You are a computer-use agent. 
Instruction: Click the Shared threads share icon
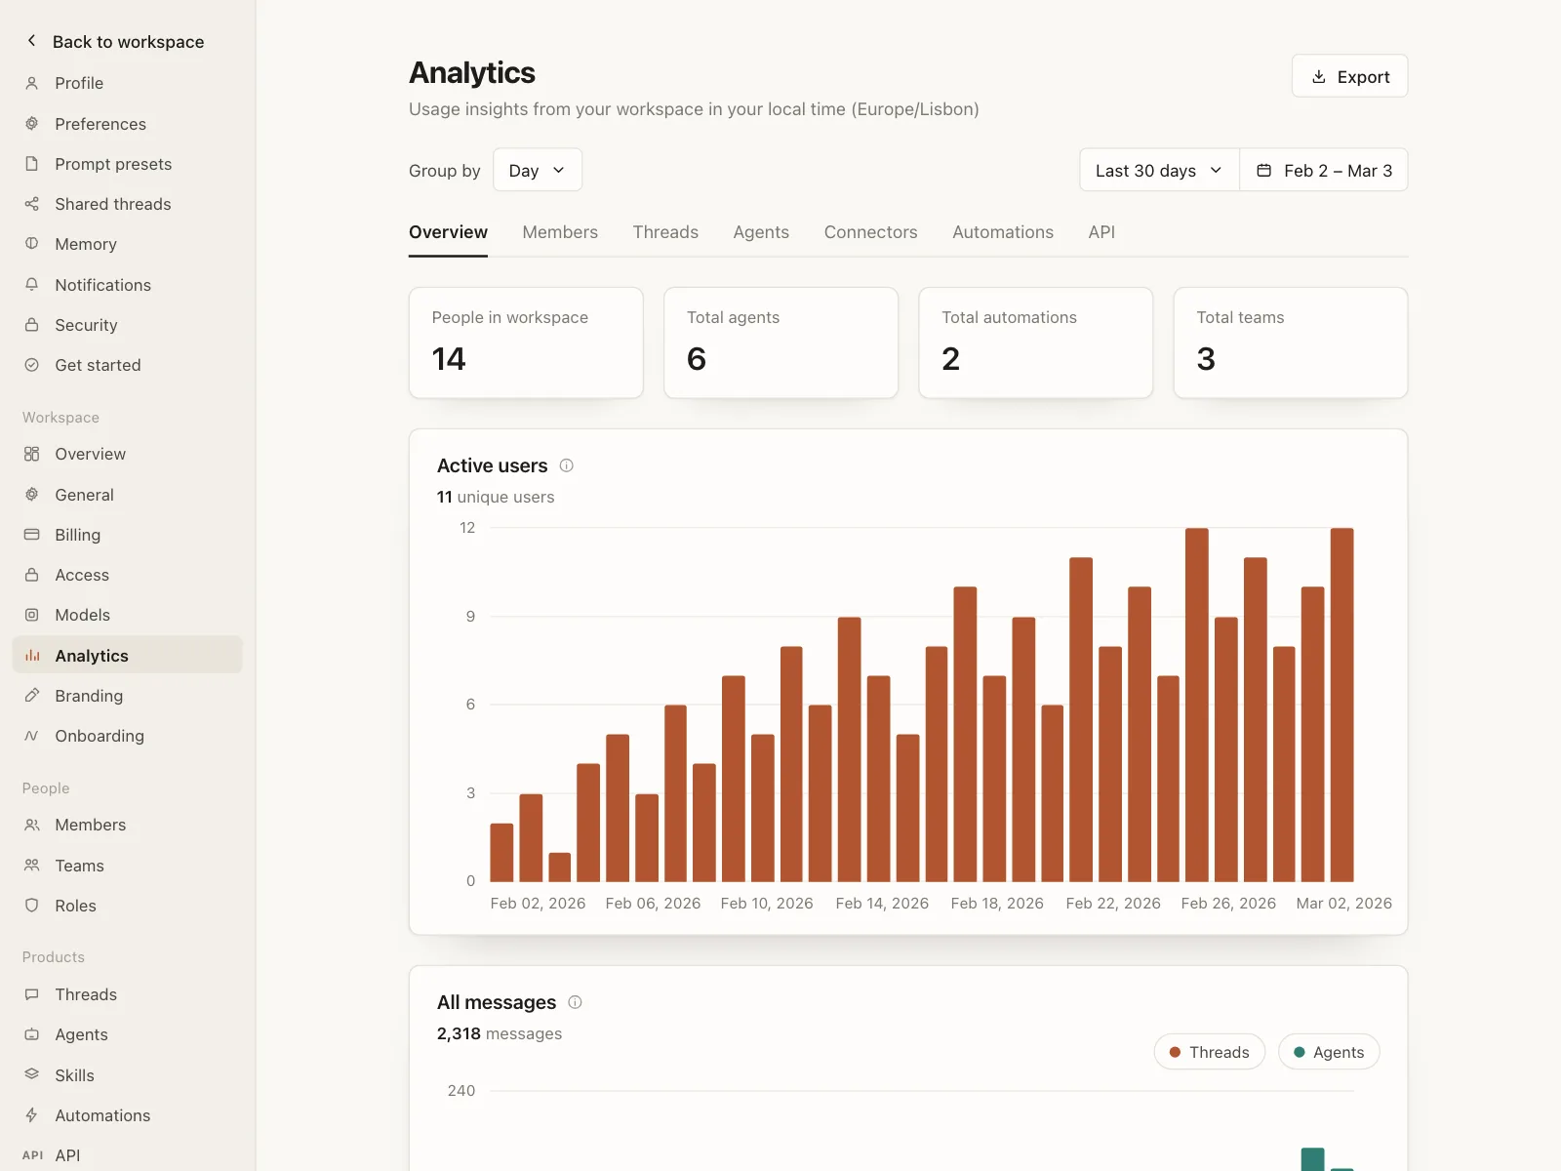(x=32, y=204)
